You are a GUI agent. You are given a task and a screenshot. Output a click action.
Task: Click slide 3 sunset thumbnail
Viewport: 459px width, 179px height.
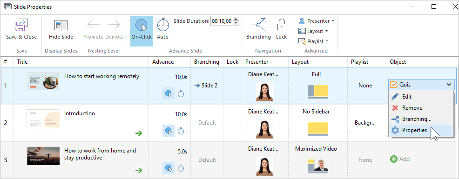tap(43, 156)
